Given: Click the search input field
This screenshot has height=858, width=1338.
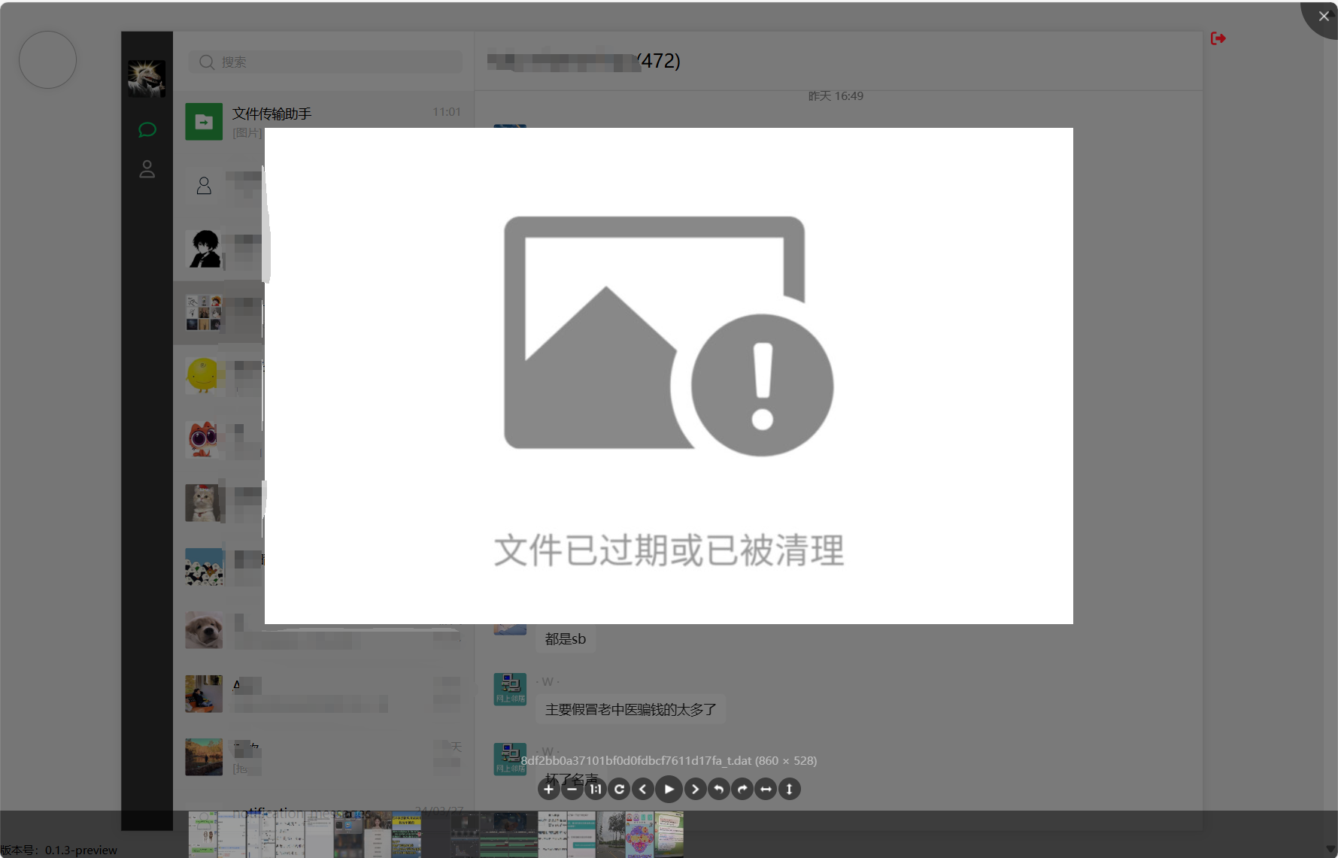Looking at the screenshot, I should [325, 62].
